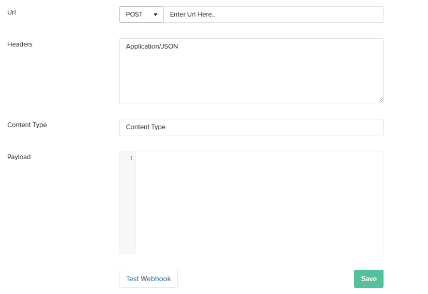Screen dimensions: 428x294
Task: Click the Url field label
Action: 11,12
